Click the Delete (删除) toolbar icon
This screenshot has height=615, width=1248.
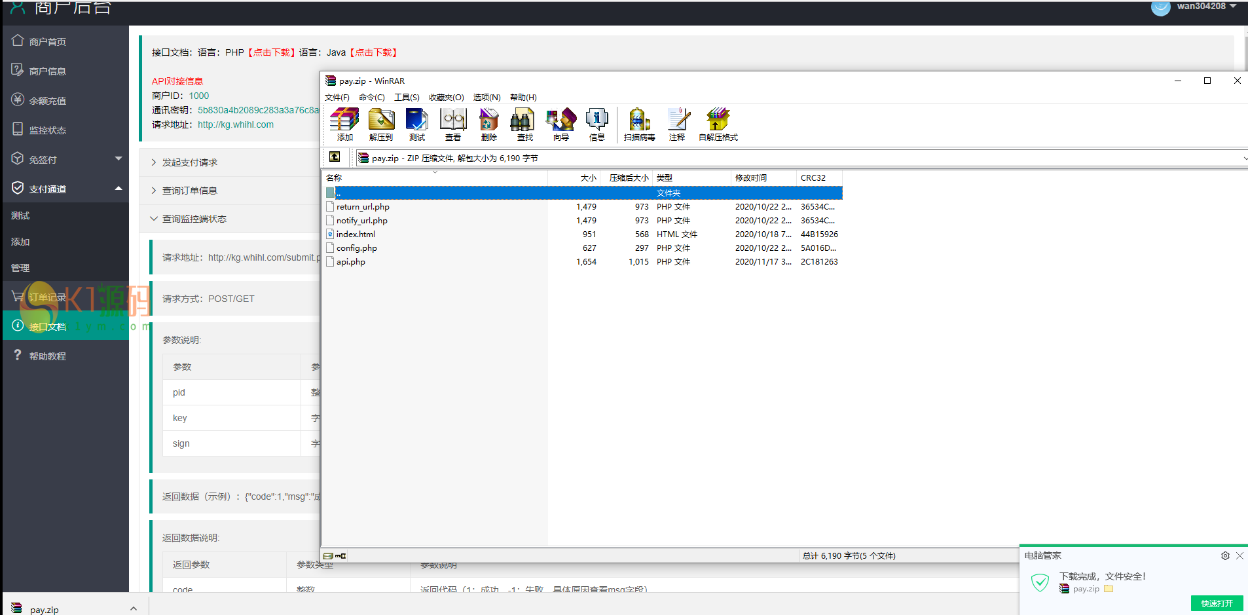click(488, 124)
